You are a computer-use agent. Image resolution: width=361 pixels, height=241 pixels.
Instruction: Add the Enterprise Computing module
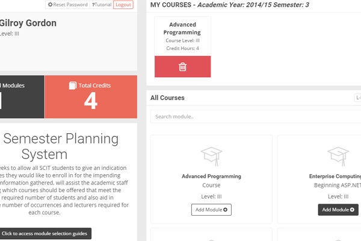(338, 210)
